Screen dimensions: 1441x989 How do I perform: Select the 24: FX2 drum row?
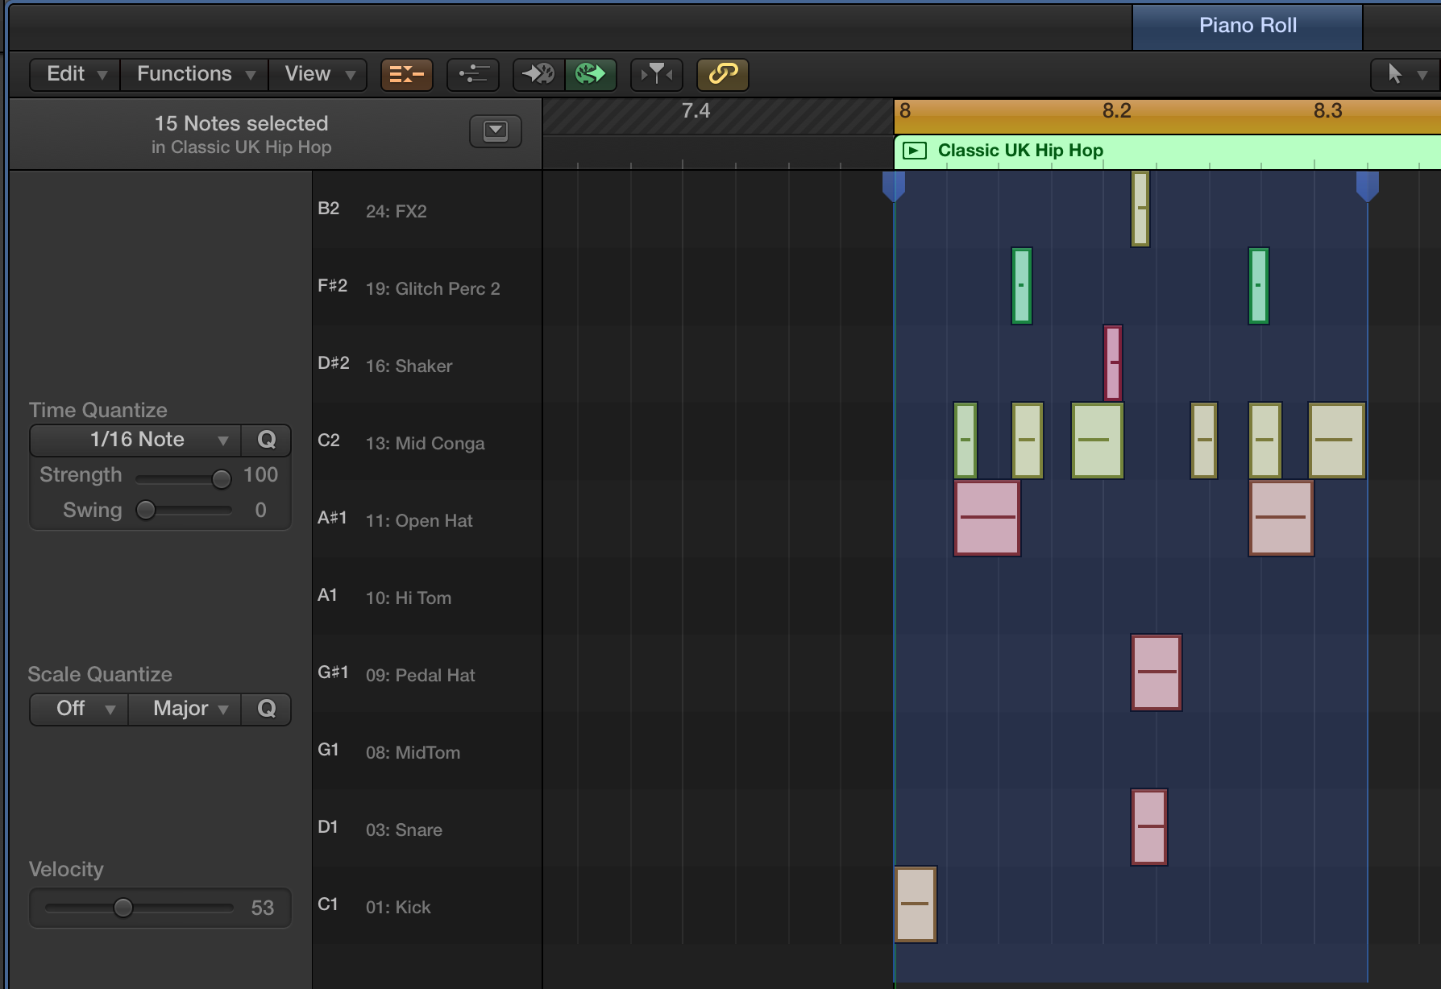(x=427, y=209)
